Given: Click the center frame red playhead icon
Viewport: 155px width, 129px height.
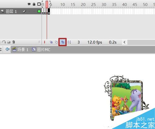Looking at the screenshot, I should pyautogui.click(x=45, y=42).
